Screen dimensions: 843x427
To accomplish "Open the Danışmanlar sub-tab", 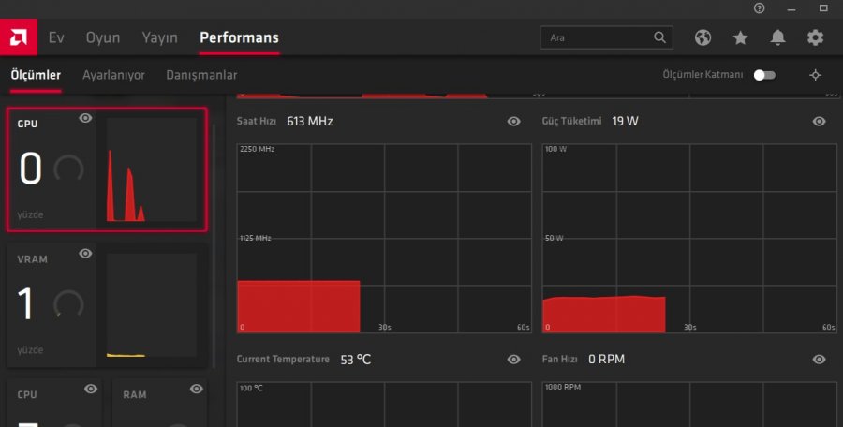I will [201, 75].
